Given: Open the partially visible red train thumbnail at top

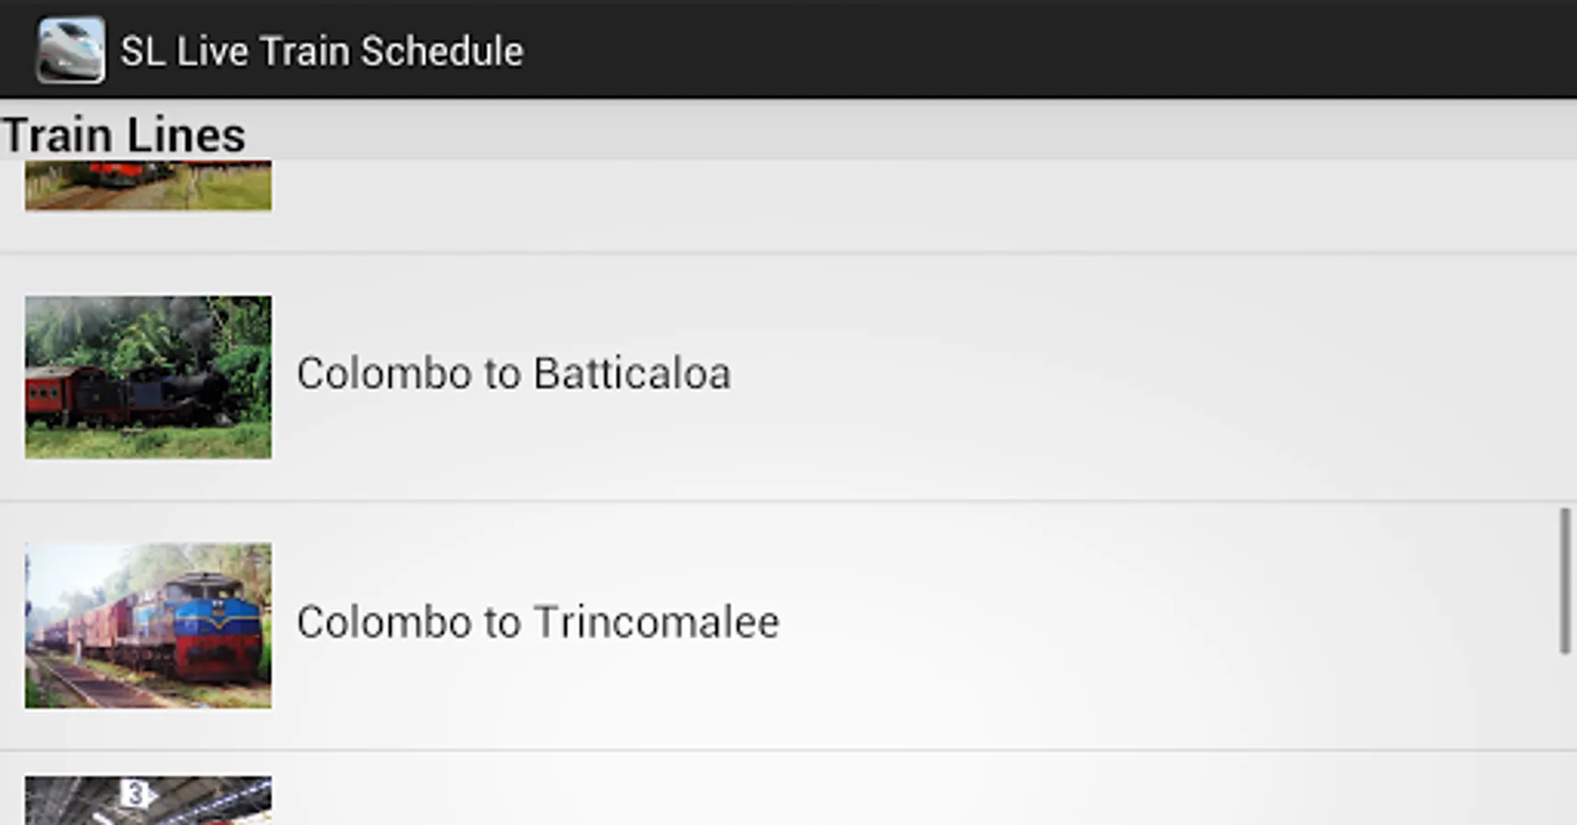Looking at the screenshot, I should click(x=148, y=185).
